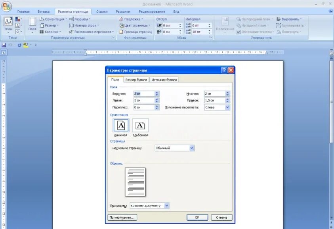Image resolution: width=334 pixels, height=229 pixels.
Task: Click the Верхнее margin field
Action: pyautogui.click(x=144, y=94)
